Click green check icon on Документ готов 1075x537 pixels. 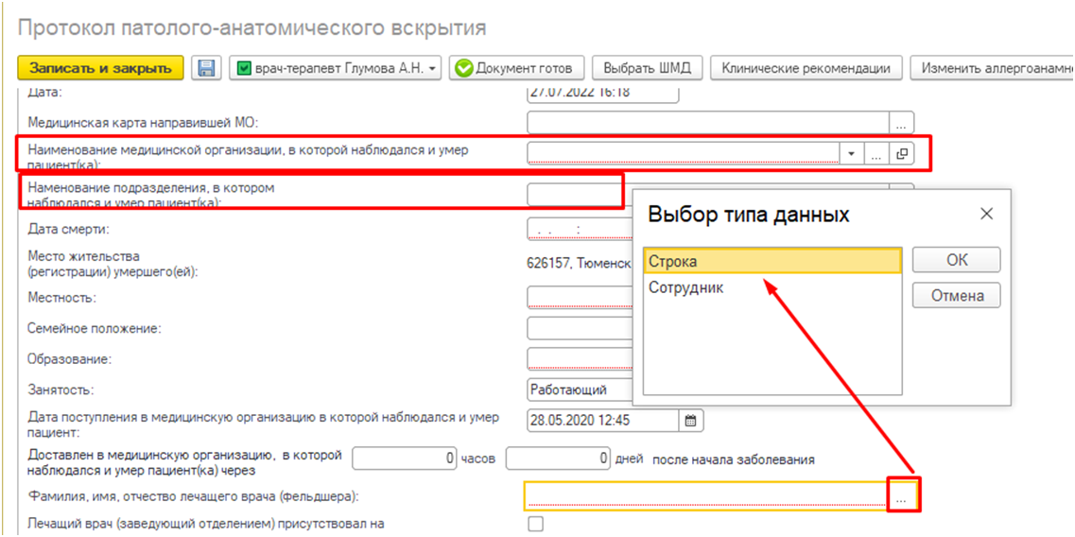click(x=463, y=68)
